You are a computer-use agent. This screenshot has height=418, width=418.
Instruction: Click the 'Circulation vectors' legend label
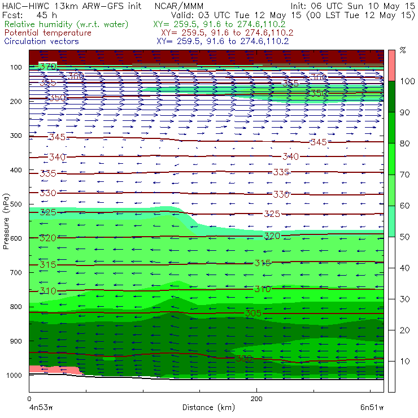pyautogui.click(x=41, y=41)
